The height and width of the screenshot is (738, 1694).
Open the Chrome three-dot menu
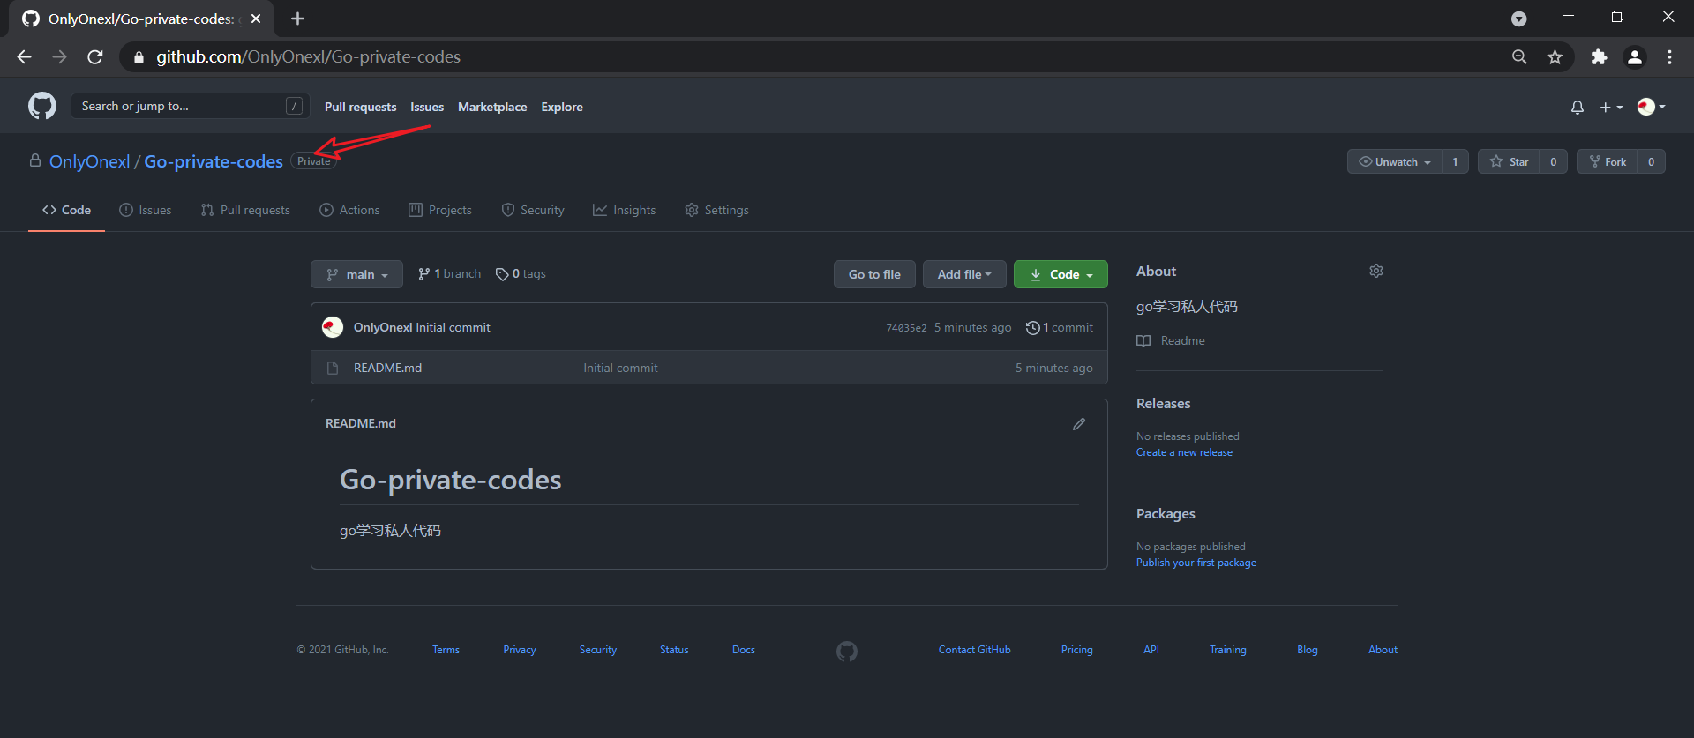click(1669, 56)
